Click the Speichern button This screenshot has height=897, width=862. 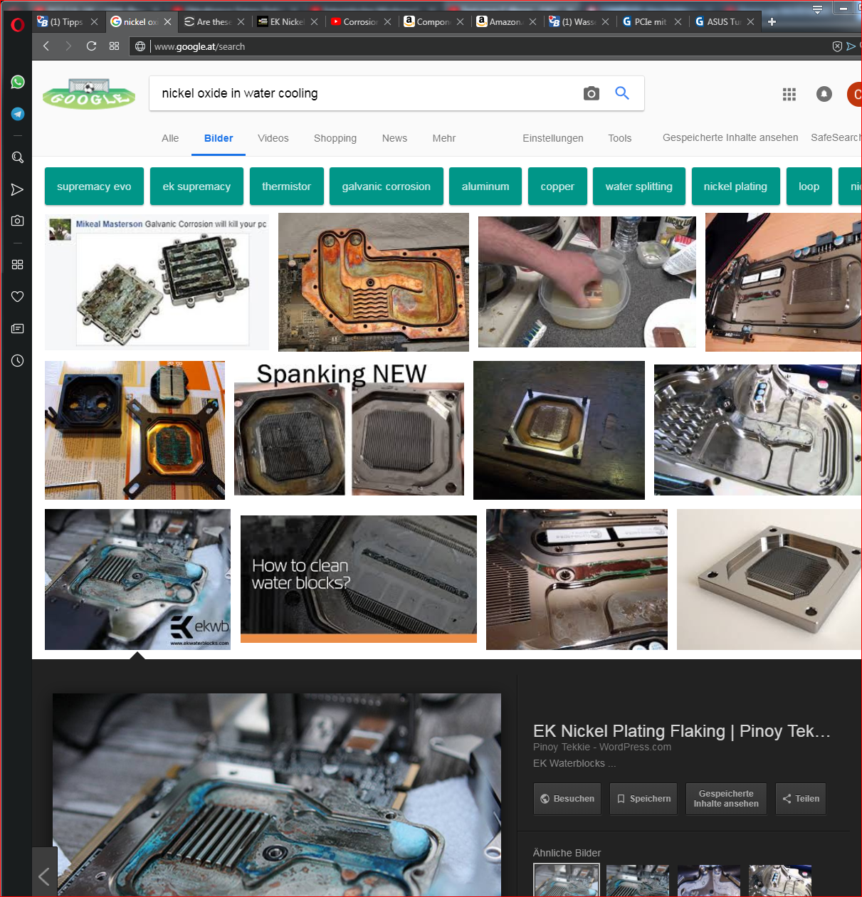643,799
